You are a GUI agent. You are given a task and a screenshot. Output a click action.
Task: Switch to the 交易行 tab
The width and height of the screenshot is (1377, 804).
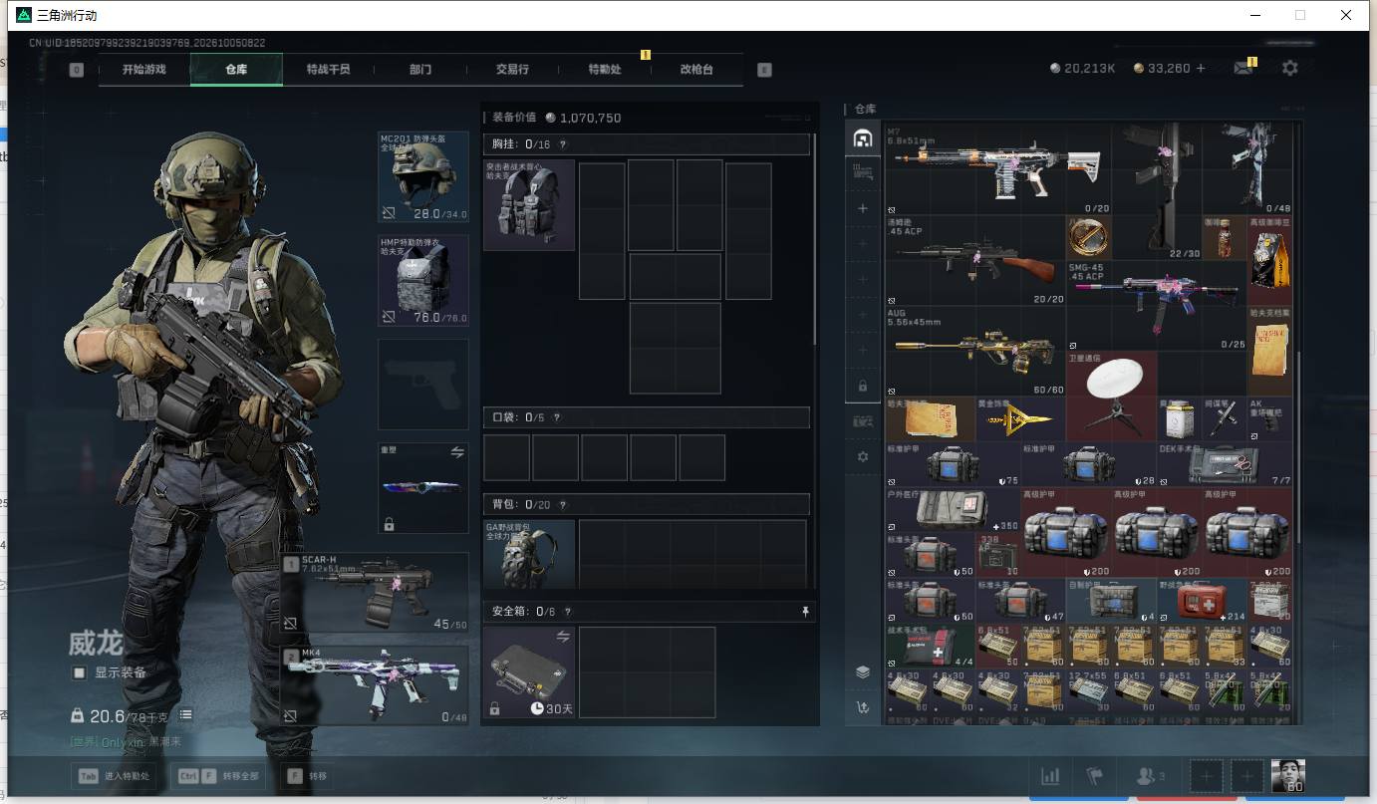(512, 70)
